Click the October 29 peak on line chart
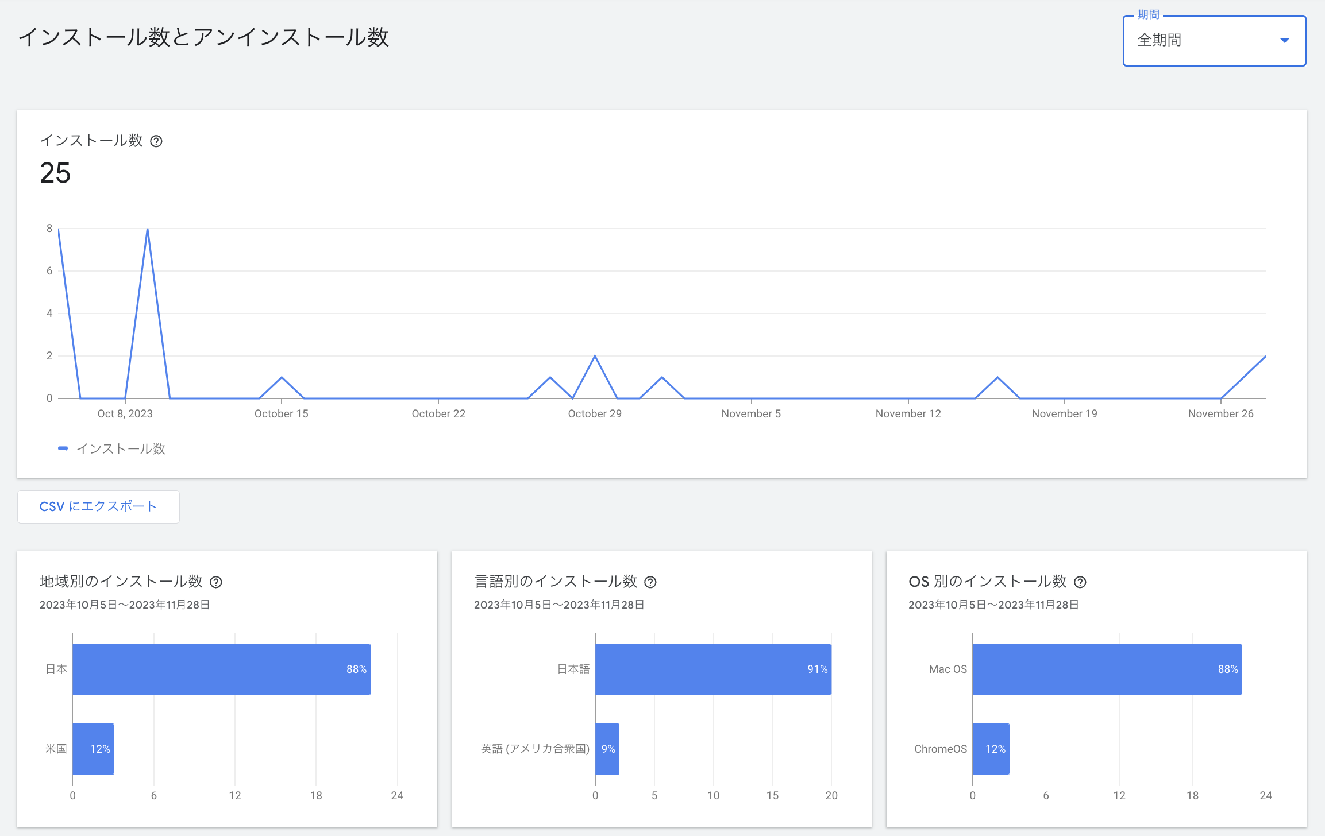 click(x=595, y=357)
